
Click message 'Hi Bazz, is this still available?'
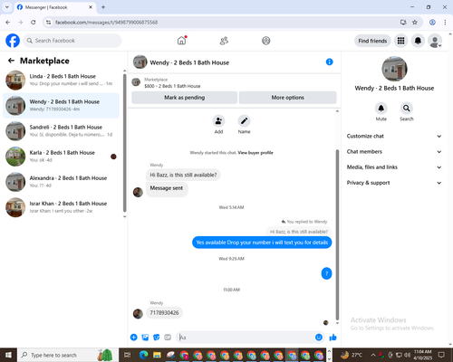click(183, 175)
